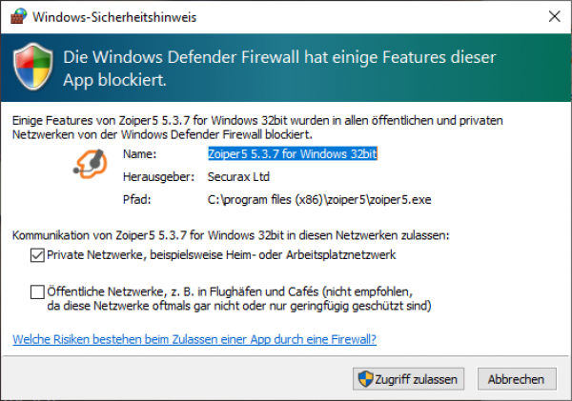Image resolution: width=572 pixels, height=401 pixels.
Task: Click the Zoiper headset application icon
Action: point(91,164)
